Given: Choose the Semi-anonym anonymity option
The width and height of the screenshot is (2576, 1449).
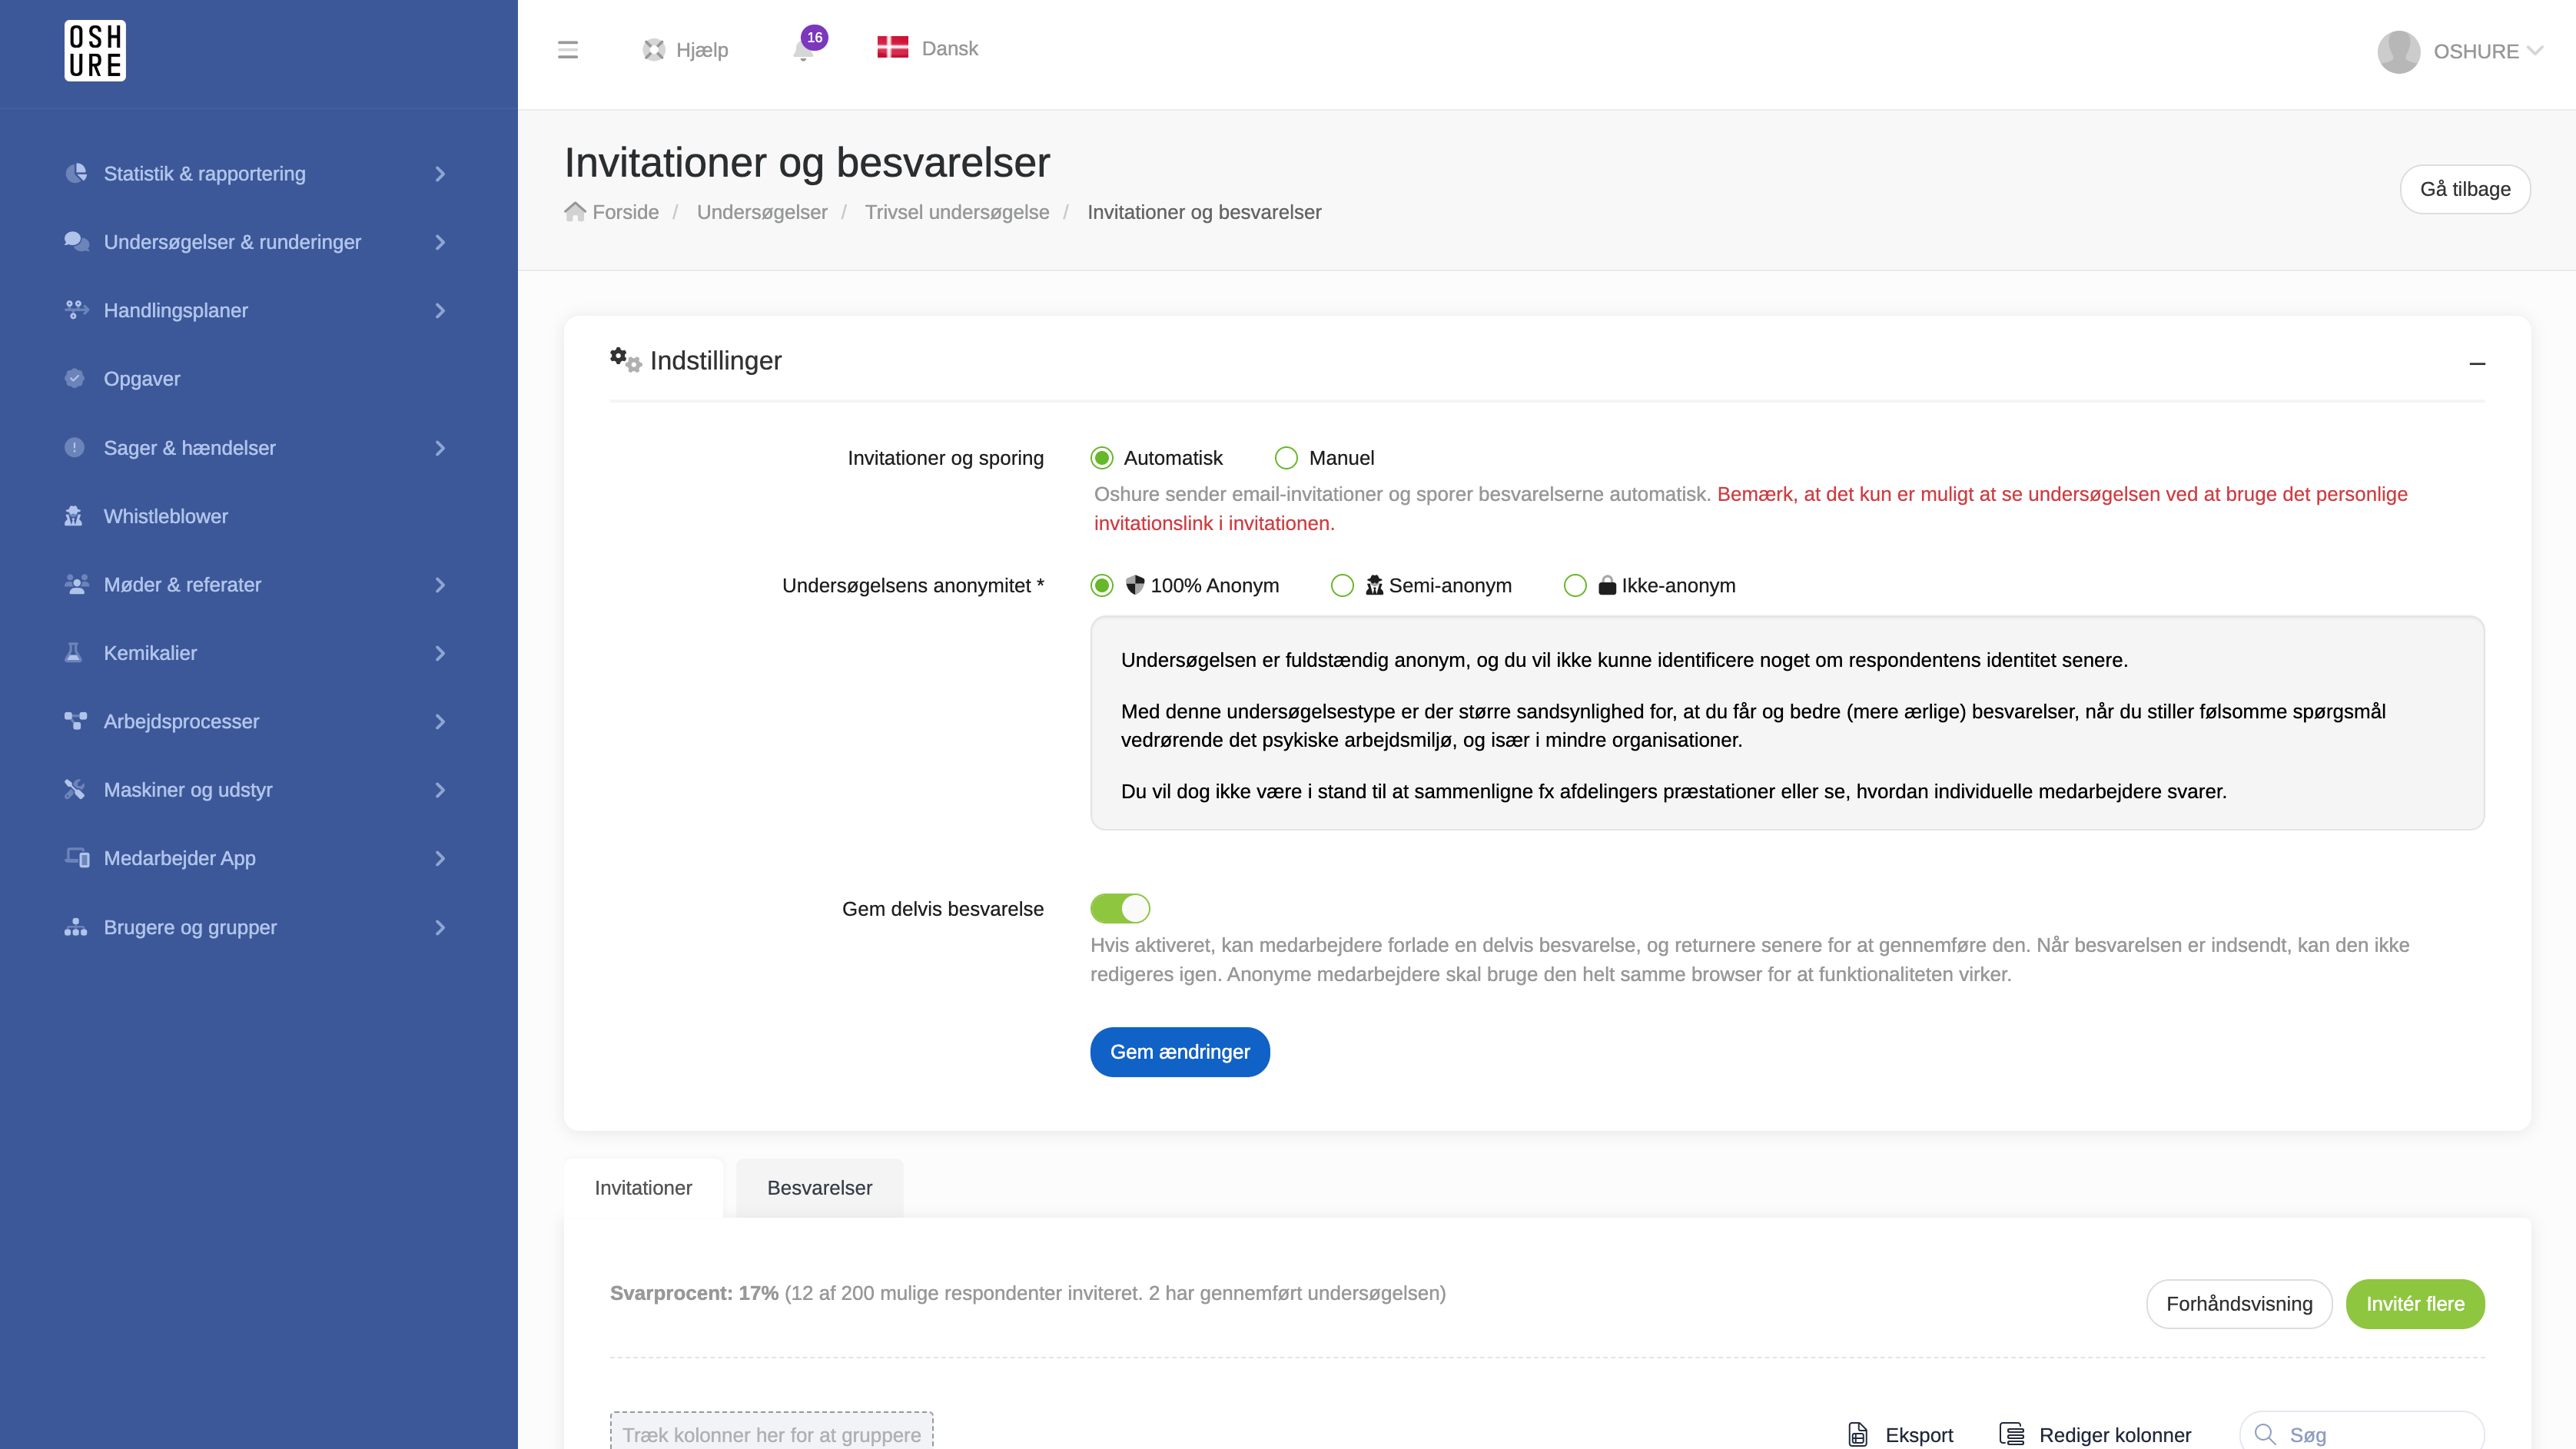Looking at the screenshot, I should click(x=1342, y=585).
